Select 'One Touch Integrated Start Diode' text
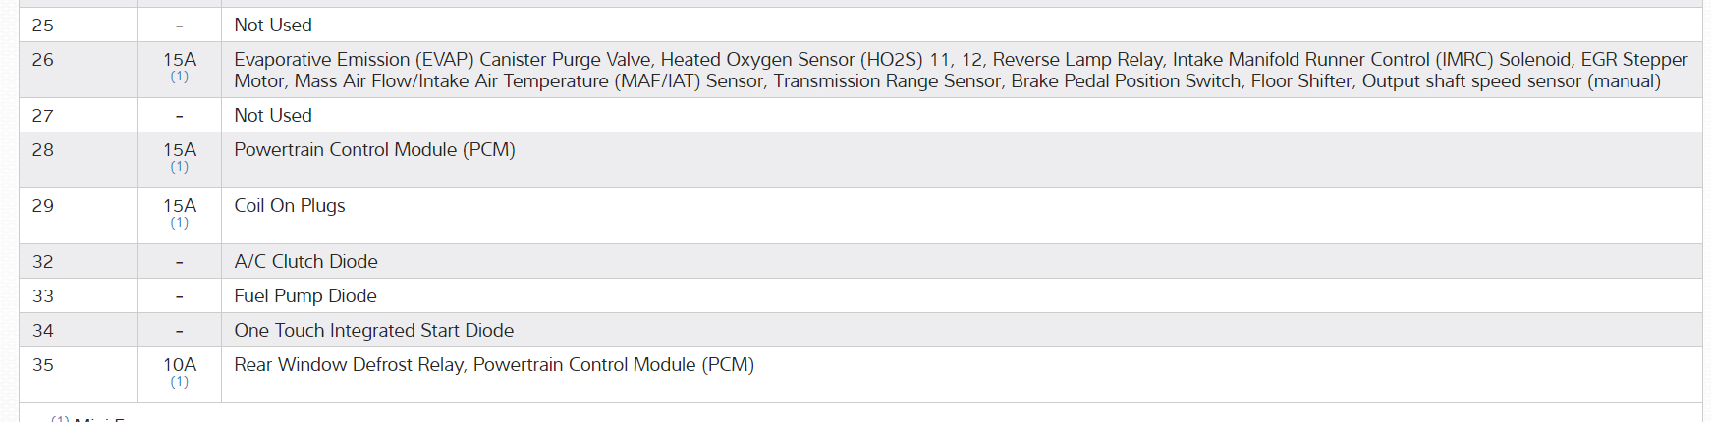 point(373,331)
